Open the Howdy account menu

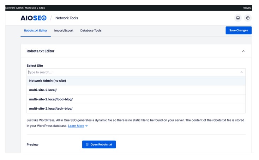pyautogui.click(x=247, y=8)
